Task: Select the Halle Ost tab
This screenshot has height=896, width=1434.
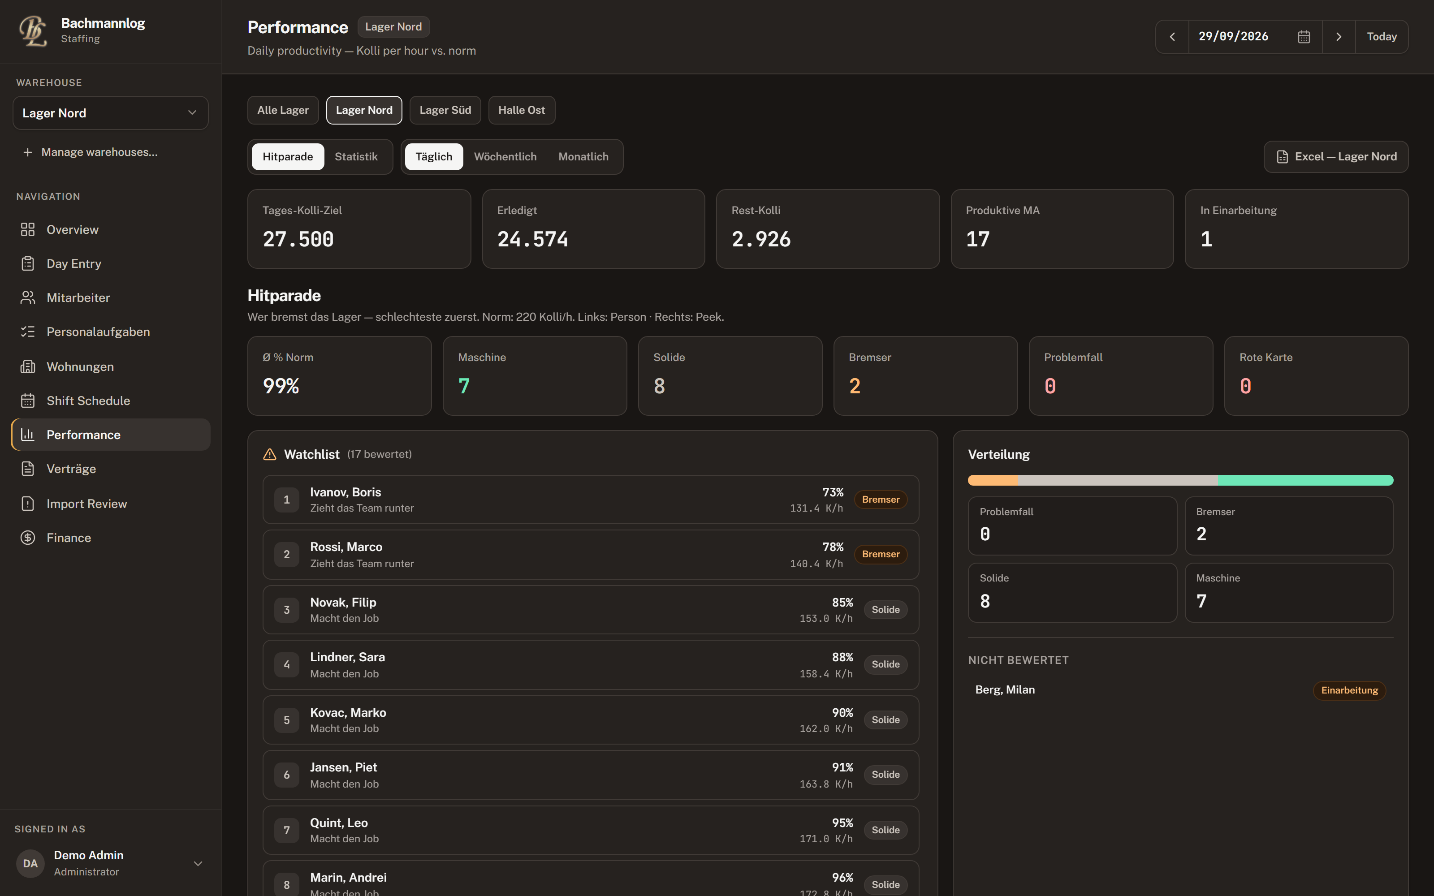Action: point(522,110)
